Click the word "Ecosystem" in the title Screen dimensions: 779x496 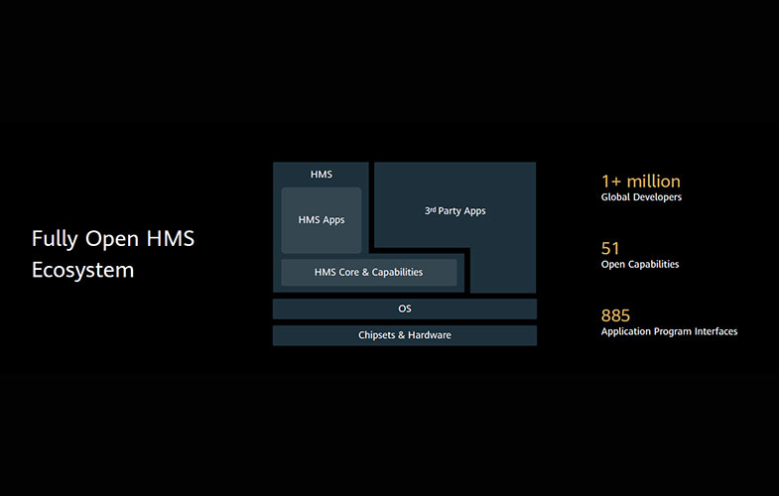[82, 270]
